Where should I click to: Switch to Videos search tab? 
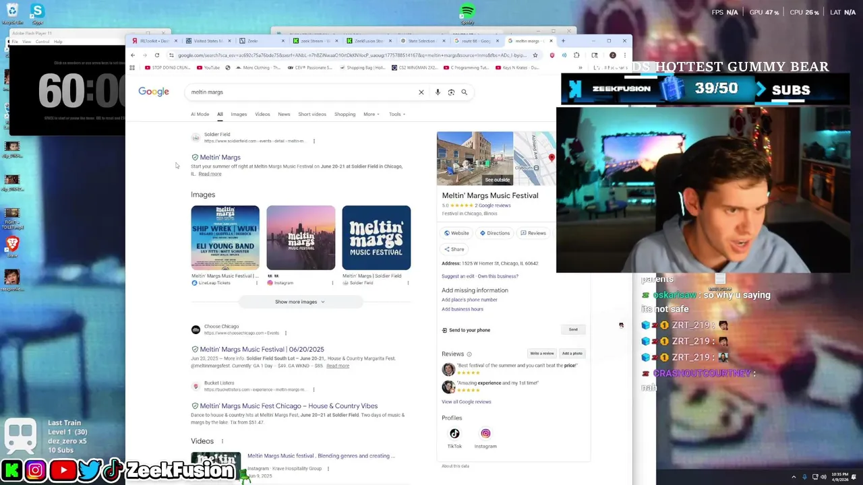tap(262, 115)
